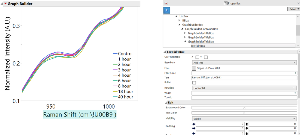Click the top Padding input field
The height and width of the screenshot is (135, 300).
(x=273, y=124)
